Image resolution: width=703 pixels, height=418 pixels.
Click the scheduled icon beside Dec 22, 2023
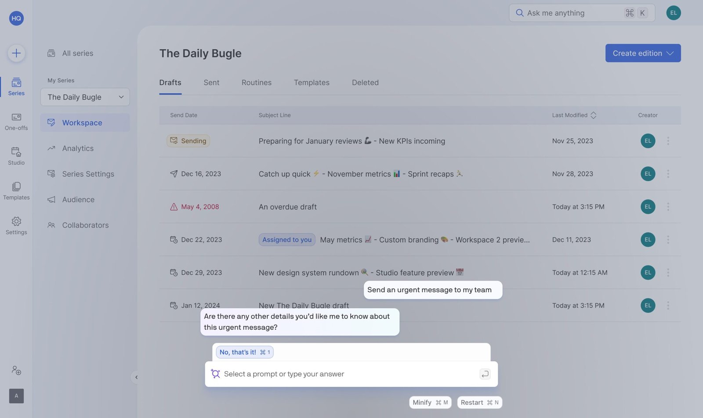tap(174, 239)
